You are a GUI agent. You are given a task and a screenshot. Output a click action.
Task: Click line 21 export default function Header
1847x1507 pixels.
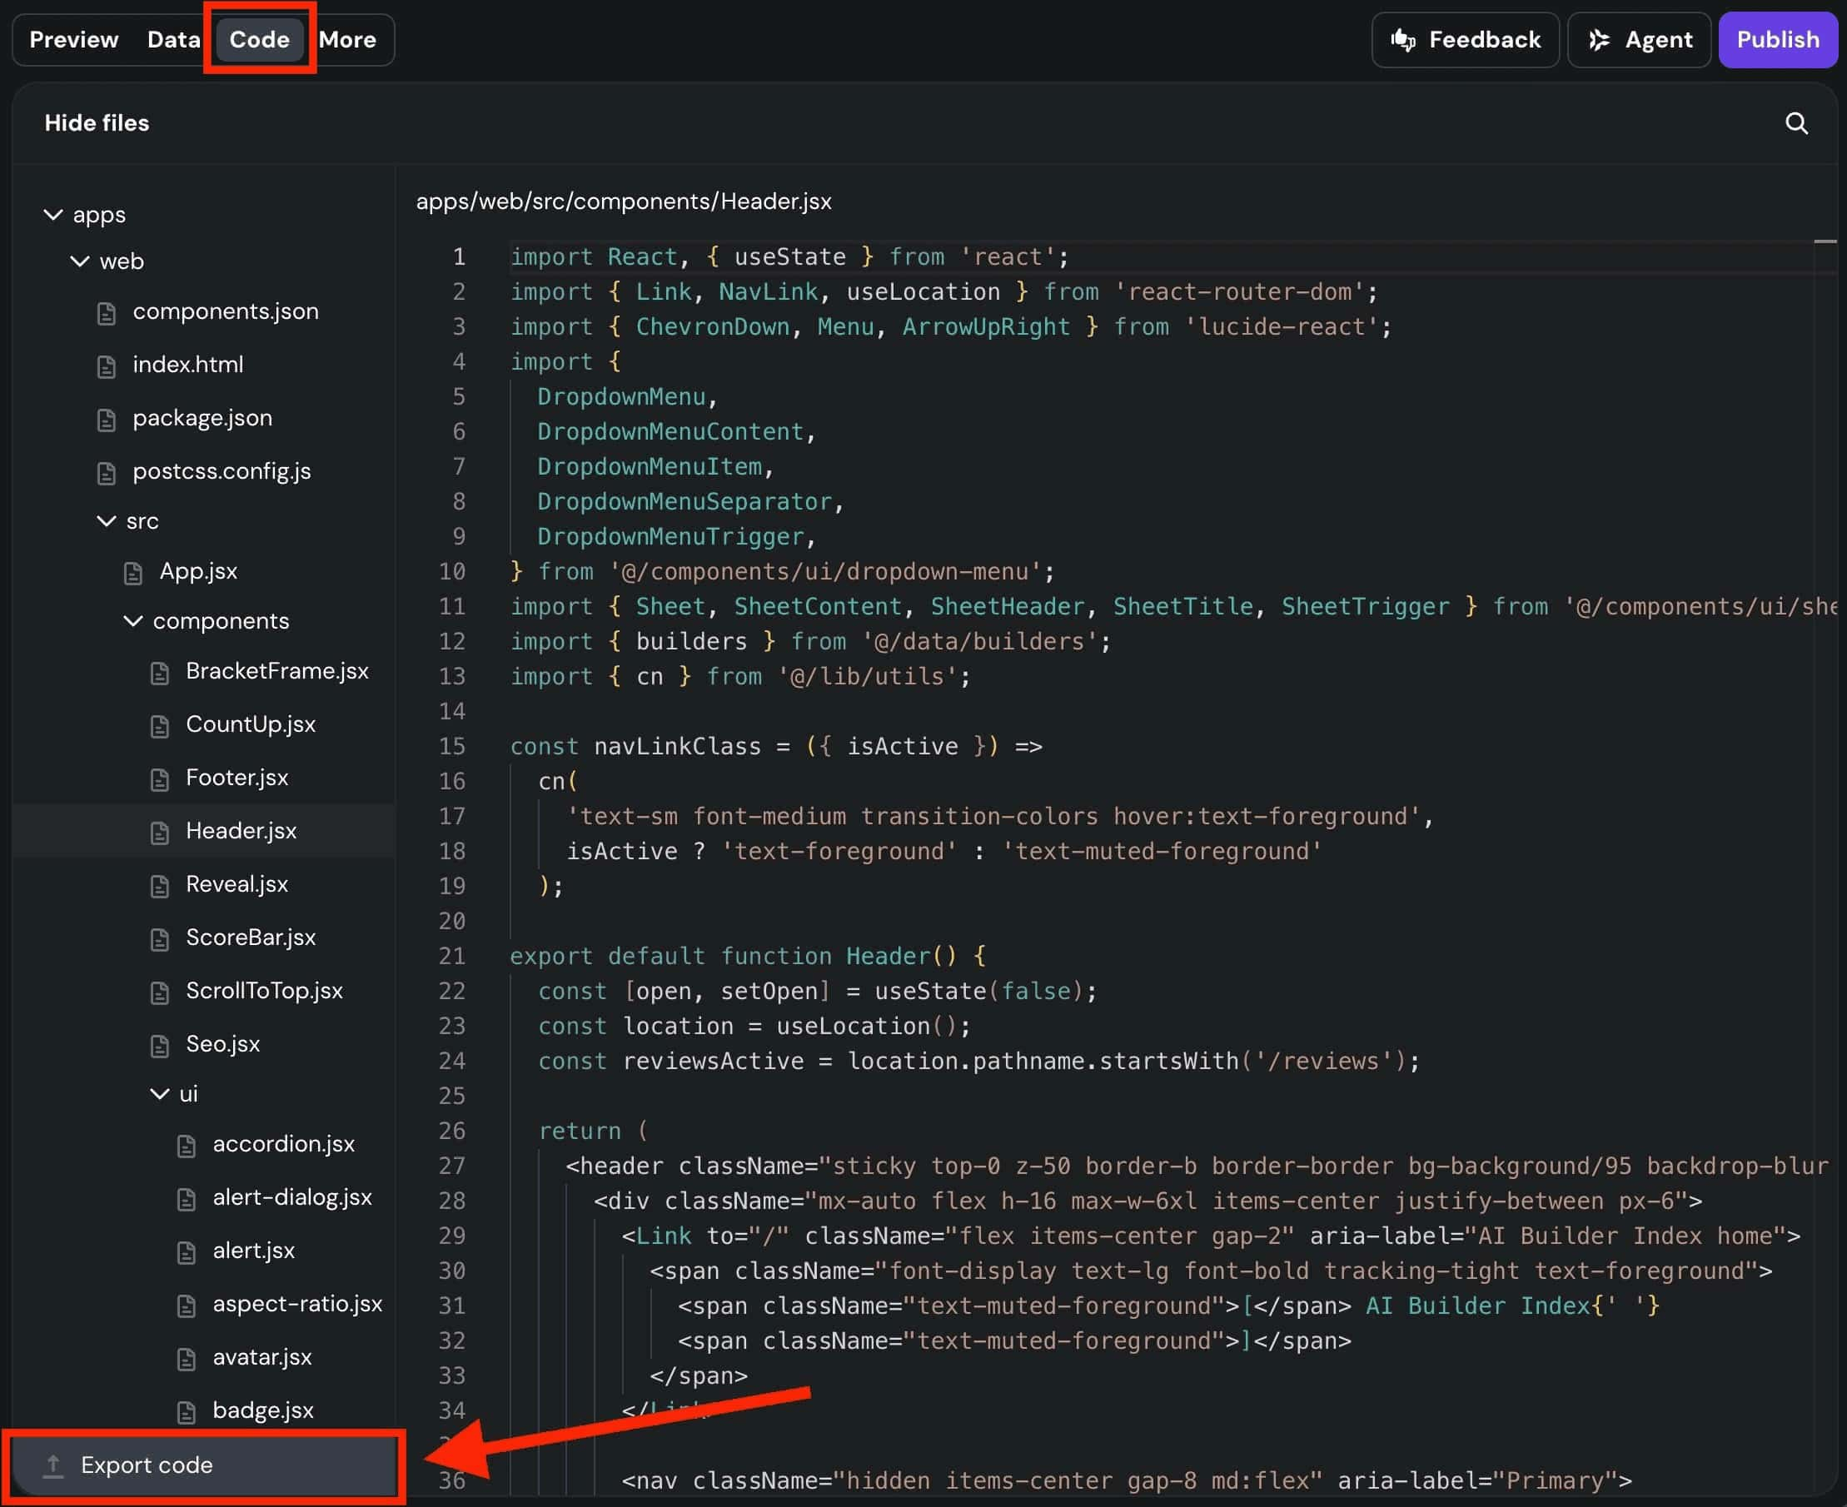749,957
